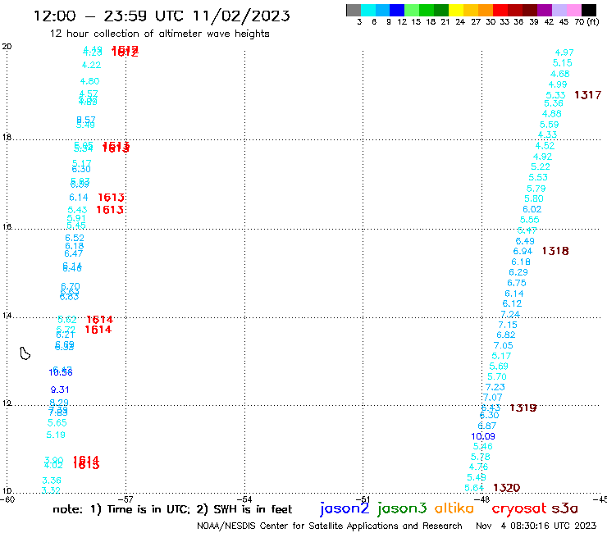Click the wave height value '4.76'

(x=478, y=467)
